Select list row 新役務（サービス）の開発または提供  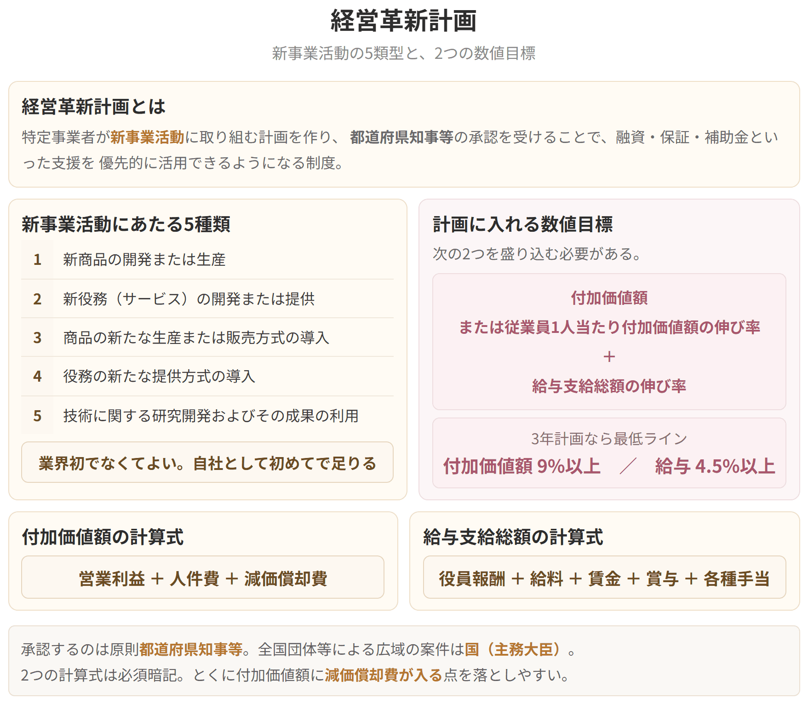pos(207,299)
